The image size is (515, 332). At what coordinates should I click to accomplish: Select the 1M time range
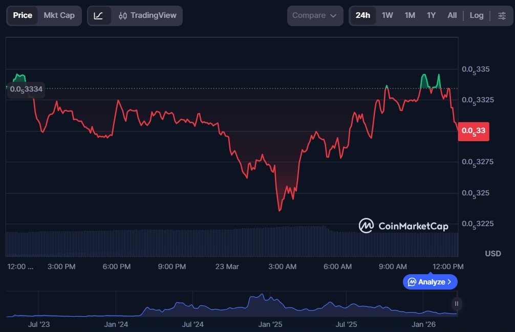click(x=410, y=15)
